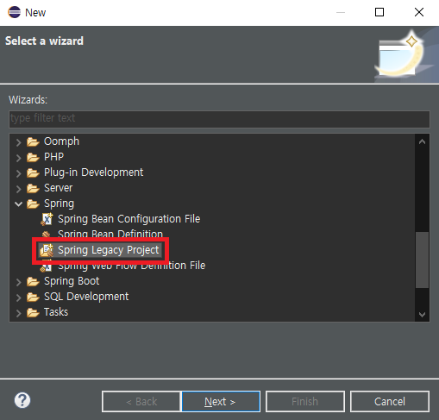This screenshot has height=420, width=439.
Task: Click the PHP folder icon
Action: [x=33, y=157]
